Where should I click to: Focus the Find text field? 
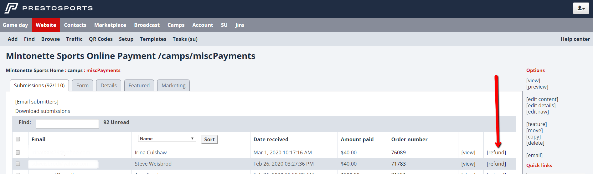point(67,123)
